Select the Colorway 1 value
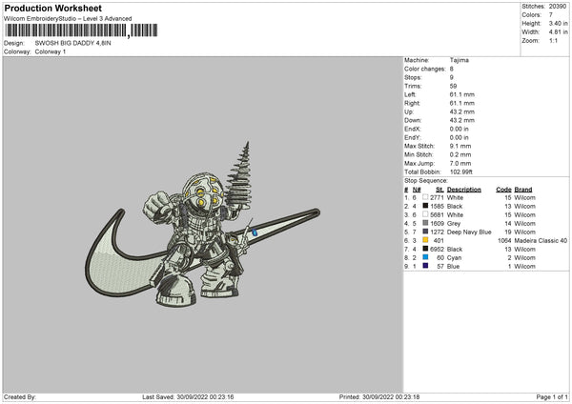This screenshot has height=404, width=572. pos(51,51)
